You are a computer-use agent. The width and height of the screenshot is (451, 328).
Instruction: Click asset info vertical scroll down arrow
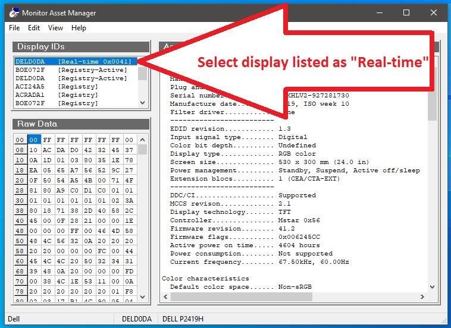click(x=432, y=286)
